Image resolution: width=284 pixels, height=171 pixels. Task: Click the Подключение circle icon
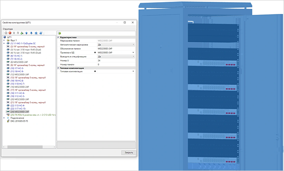(x=8, y=118)
